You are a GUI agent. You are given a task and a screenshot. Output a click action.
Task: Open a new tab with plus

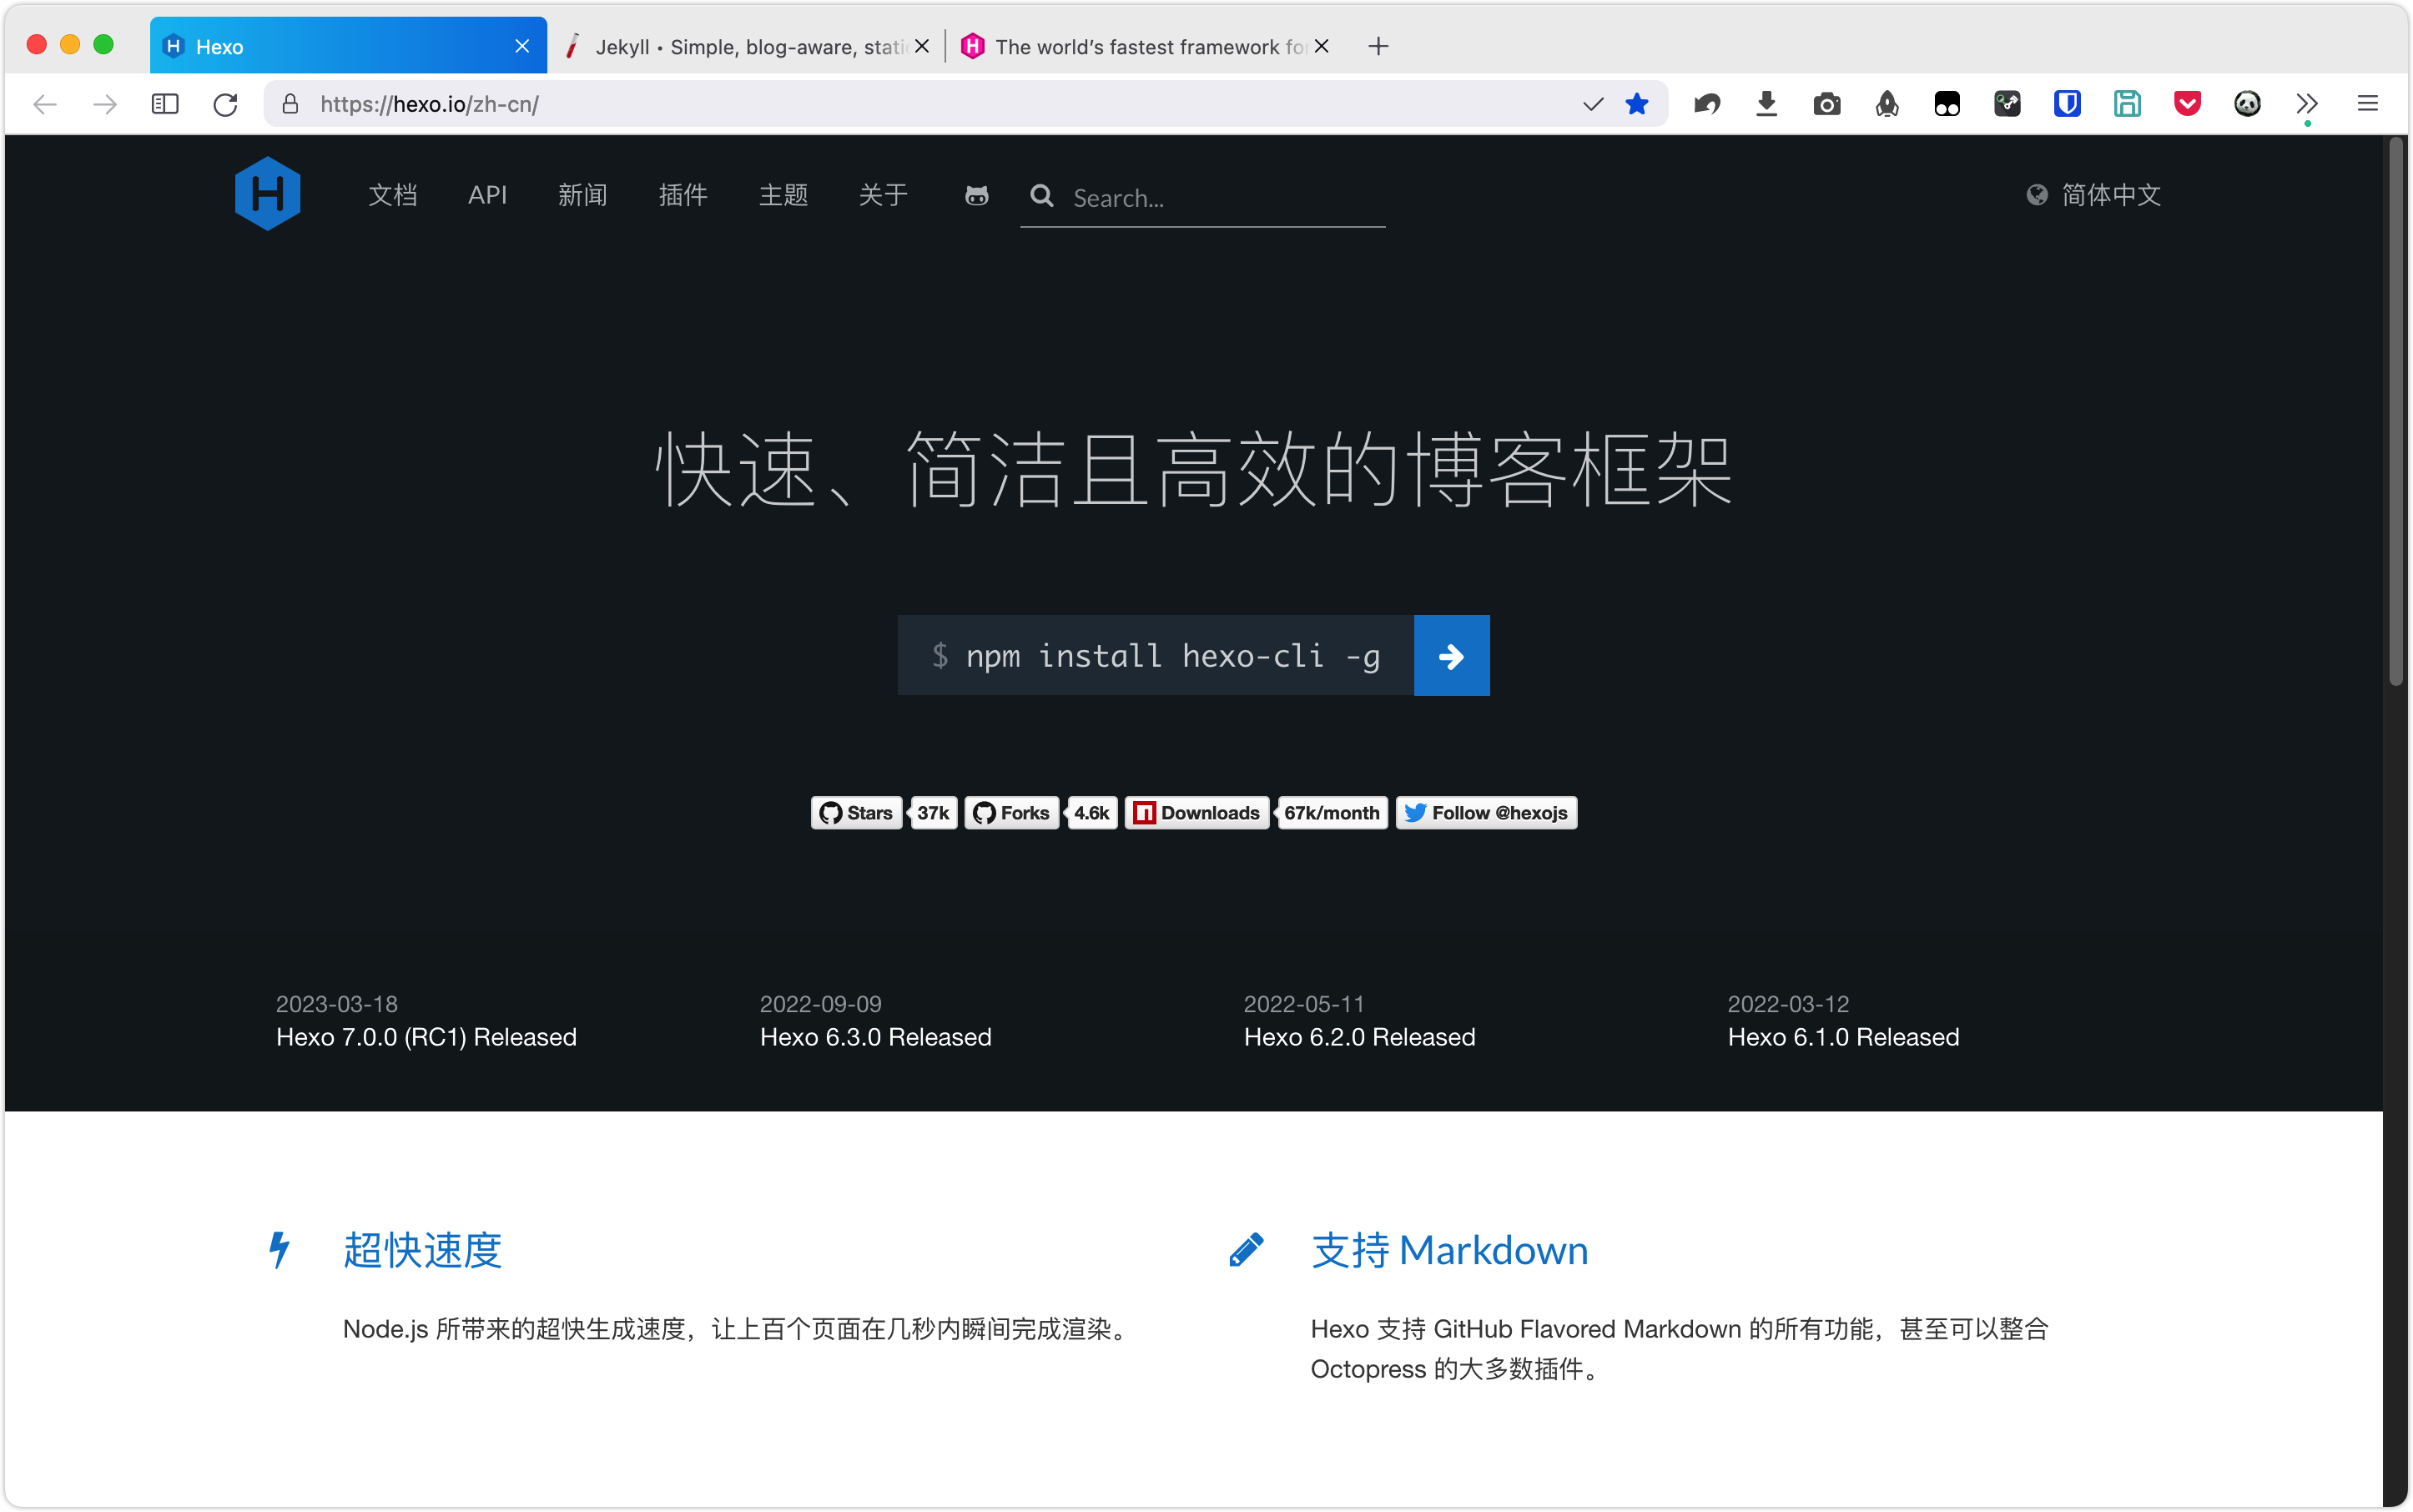1378,46
